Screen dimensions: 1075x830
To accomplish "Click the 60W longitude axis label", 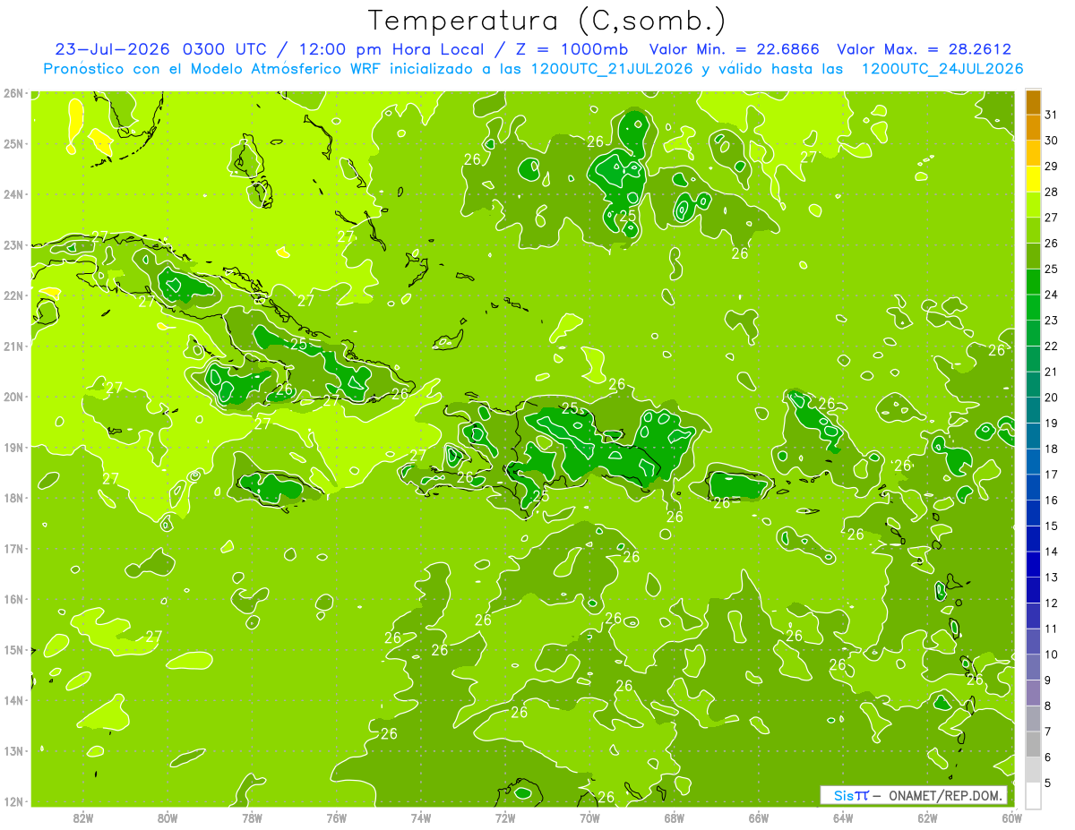I will (1011, 817).
